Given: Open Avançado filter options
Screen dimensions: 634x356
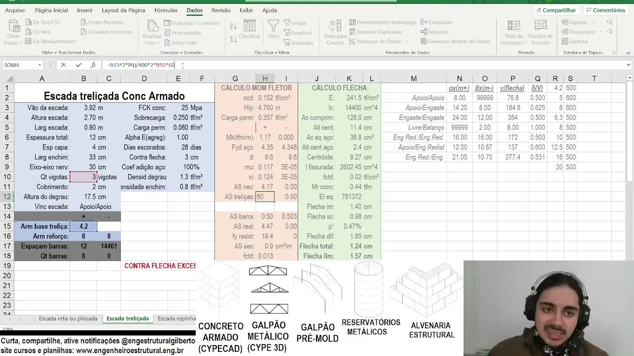Looking at the screenshot, I should pos(299,43).
